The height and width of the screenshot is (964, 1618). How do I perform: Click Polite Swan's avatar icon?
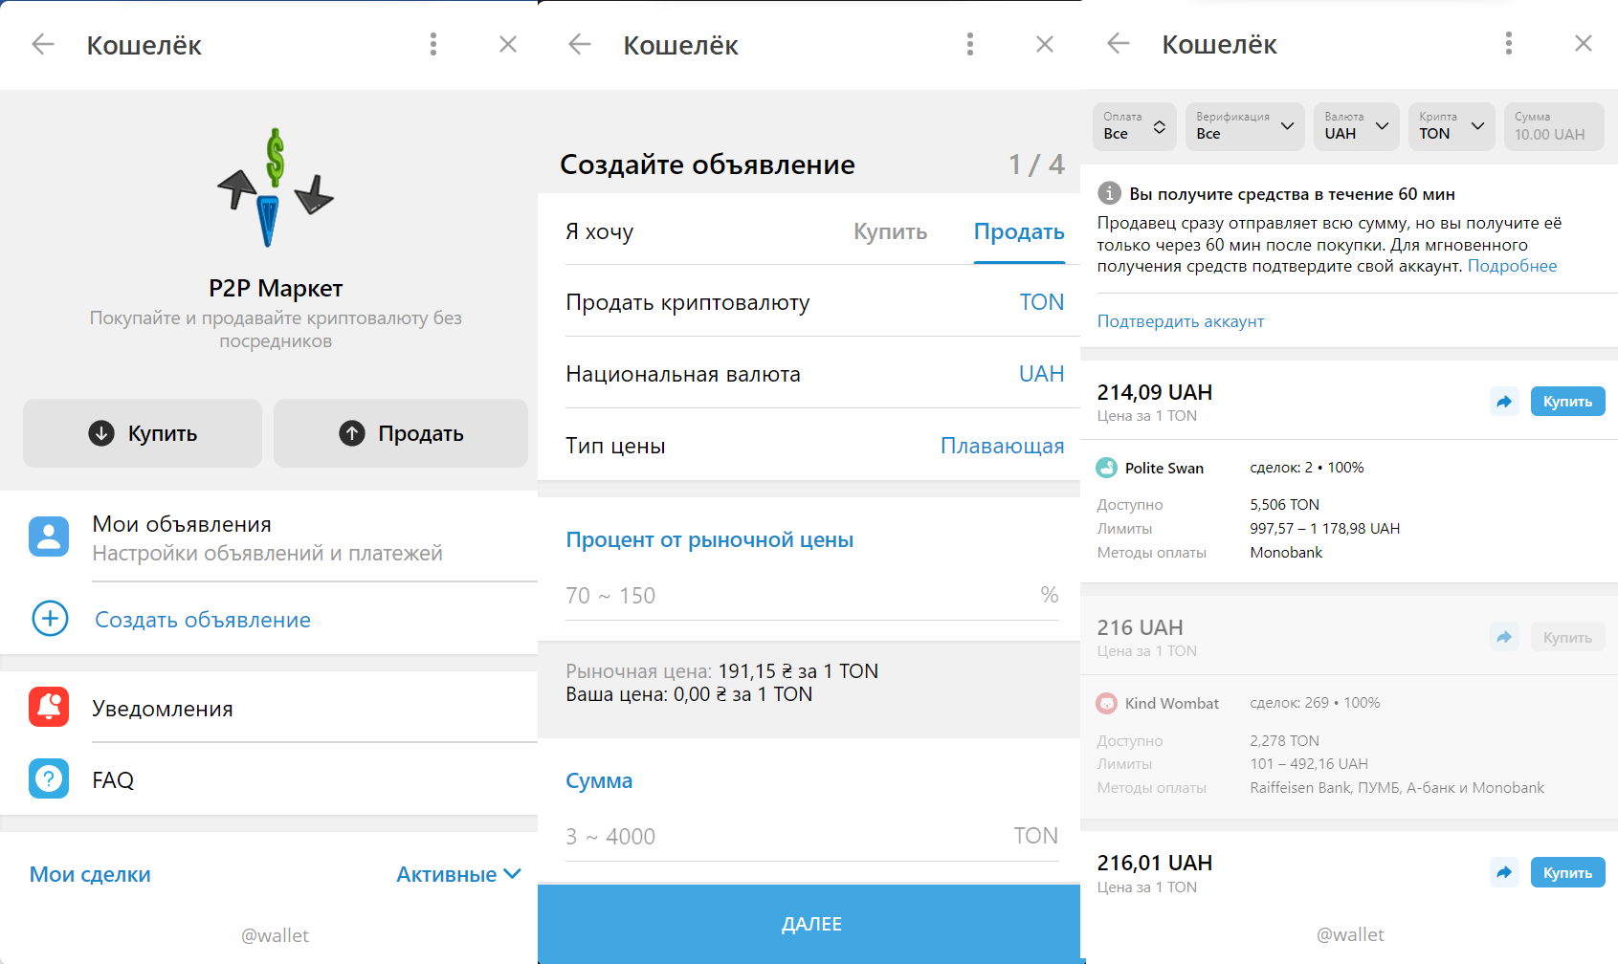(x=1107, y=468)
